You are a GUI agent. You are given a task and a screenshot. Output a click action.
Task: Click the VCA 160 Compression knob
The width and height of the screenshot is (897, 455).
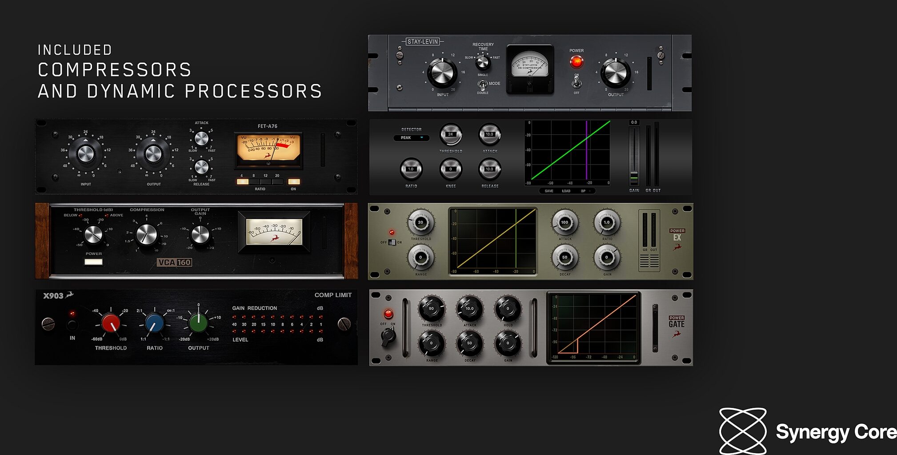click(147, 234)
